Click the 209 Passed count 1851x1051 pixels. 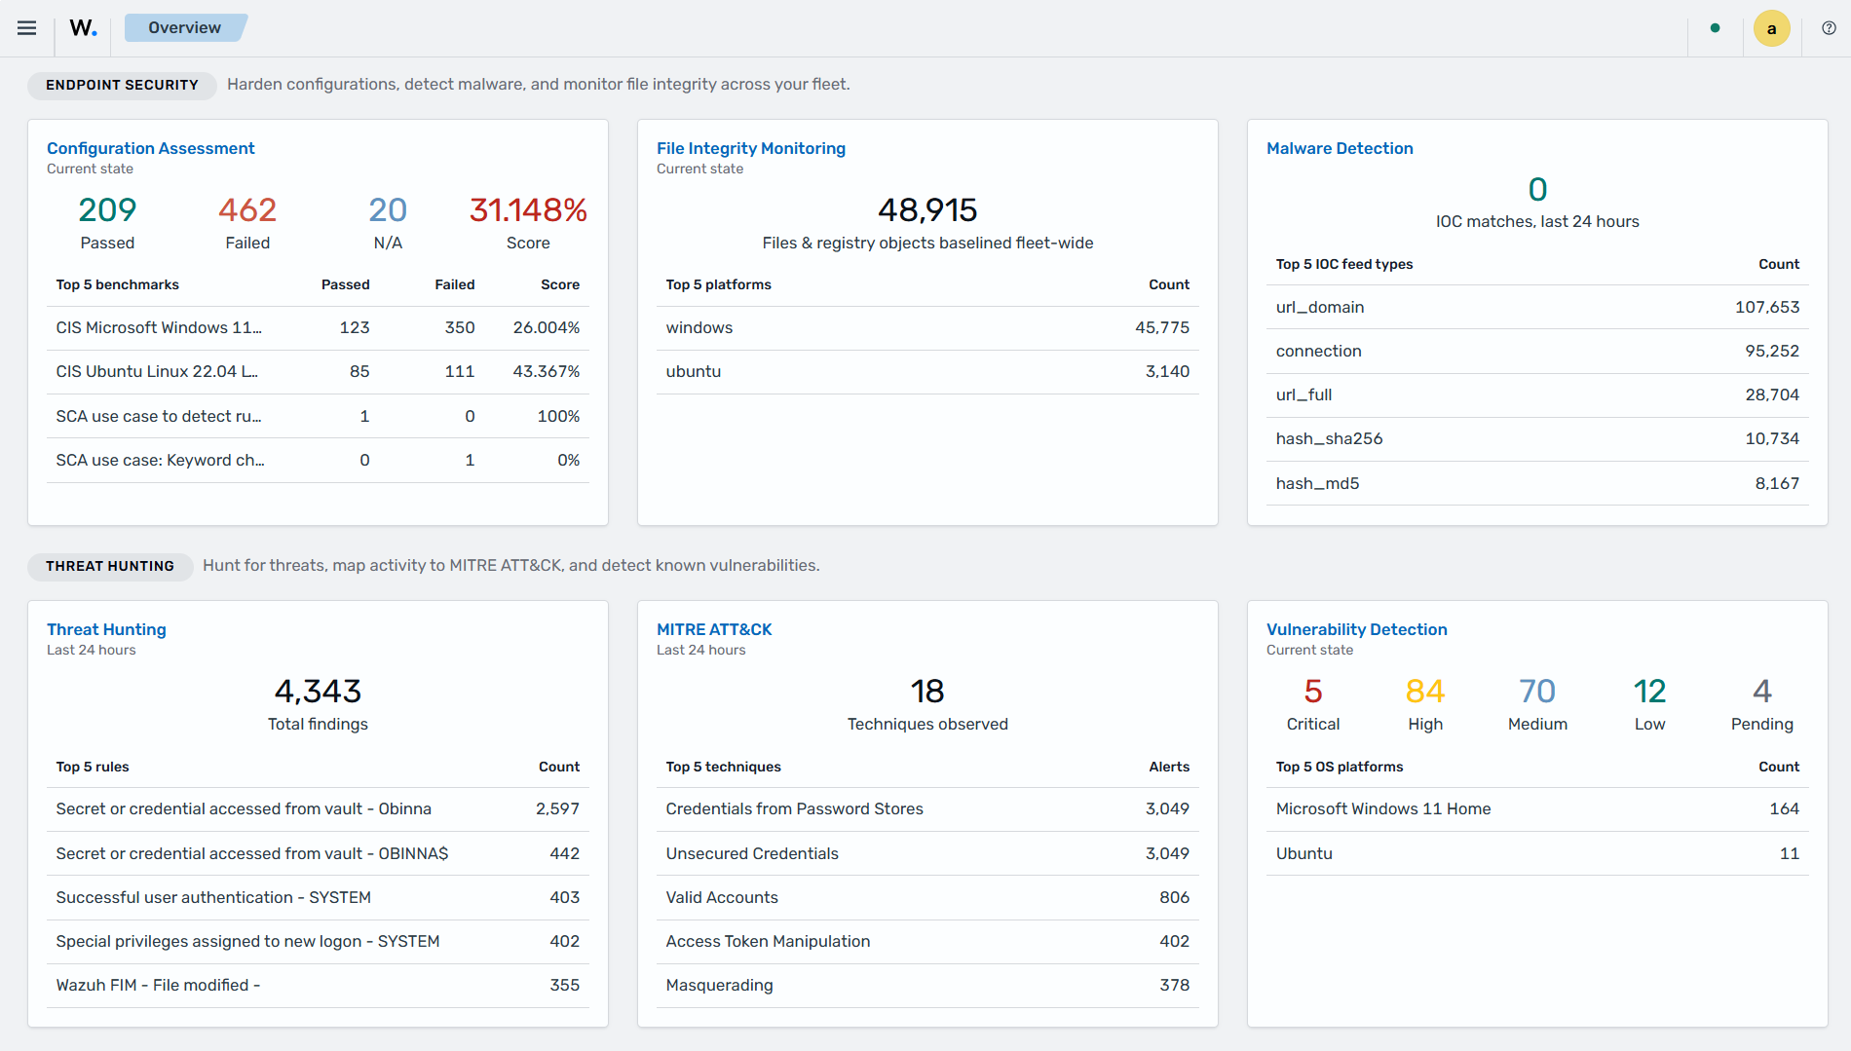pos(107,209)
